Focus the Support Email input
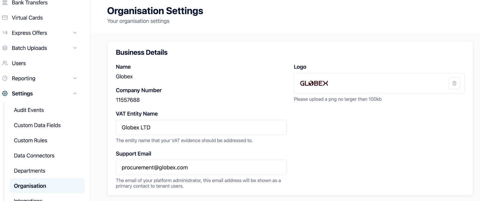This screenshot has height=201, width=480. (201, 167)
